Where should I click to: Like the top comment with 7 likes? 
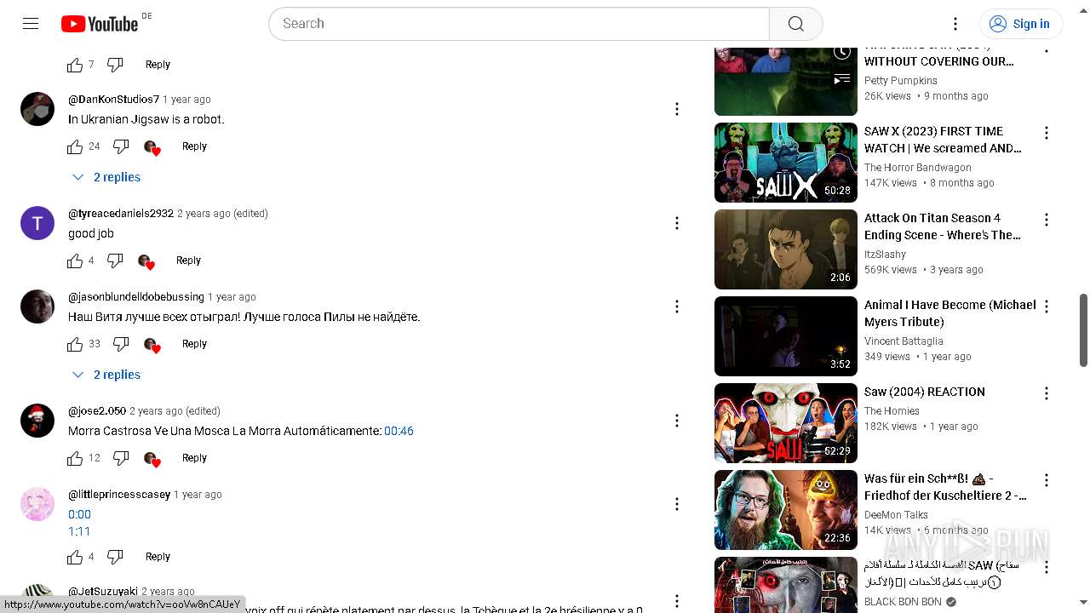[x=75, y=65]
